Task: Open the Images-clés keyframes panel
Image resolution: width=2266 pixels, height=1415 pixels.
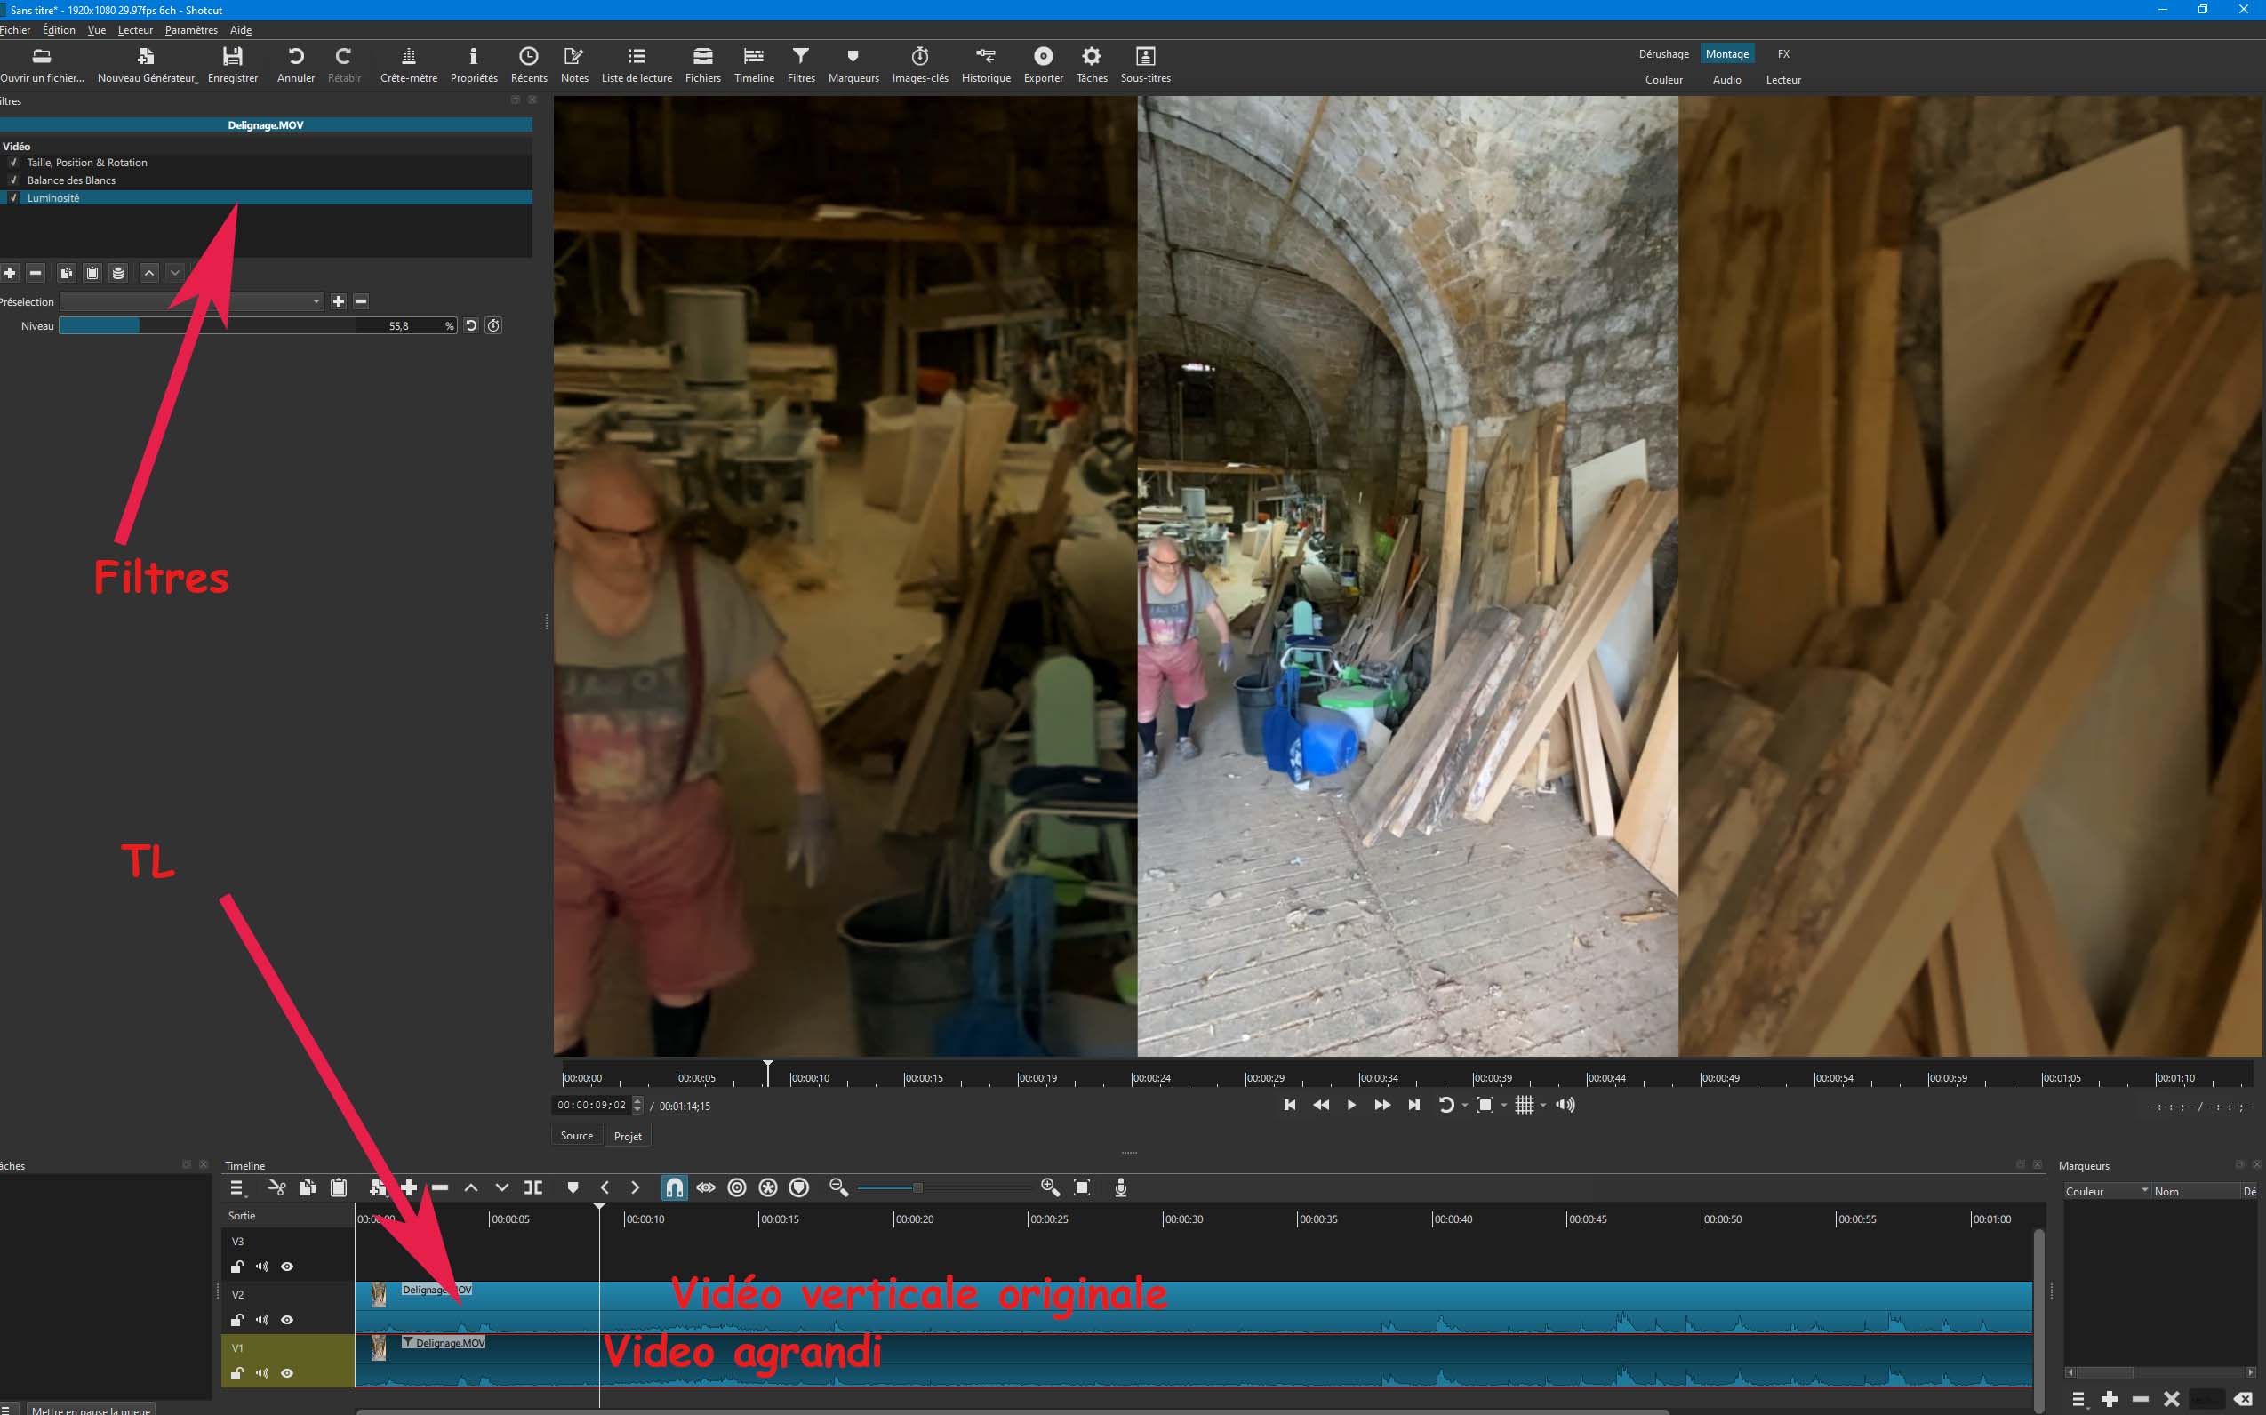Action: point(919,65)
